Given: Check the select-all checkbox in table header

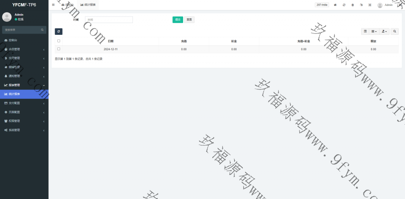Looking at the screenshot, I should [59, 41].
